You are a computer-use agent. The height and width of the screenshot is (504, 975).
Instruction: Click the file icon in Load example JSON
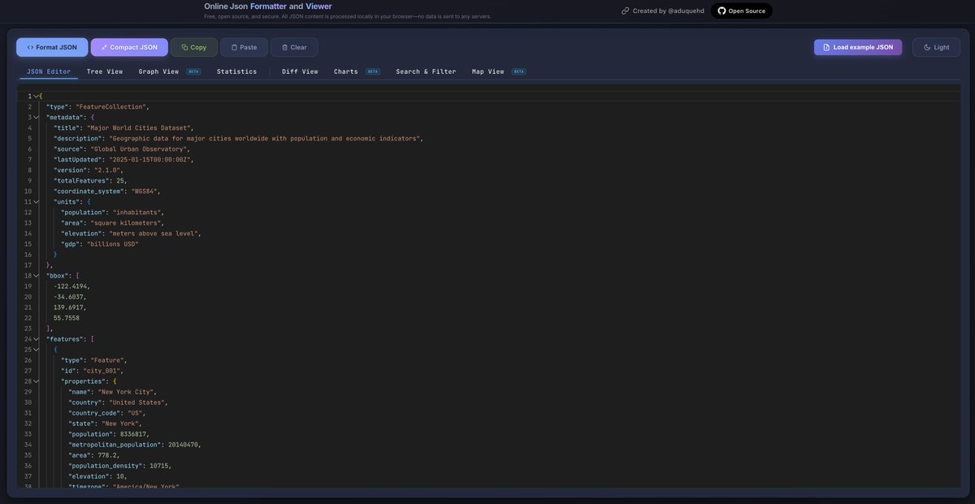tap(826, 47)
